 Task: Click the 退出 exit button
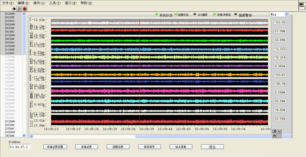point(212,147)
